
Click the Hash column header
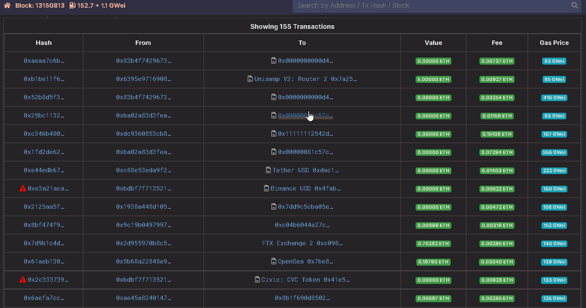44,43
